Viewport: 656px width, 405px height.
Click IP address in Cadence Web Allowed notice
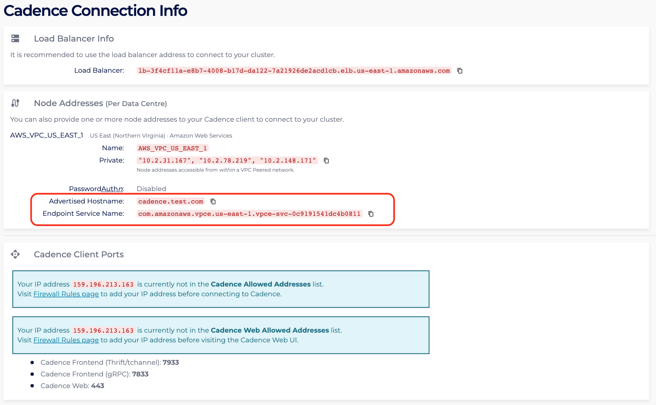pos(103,331)
